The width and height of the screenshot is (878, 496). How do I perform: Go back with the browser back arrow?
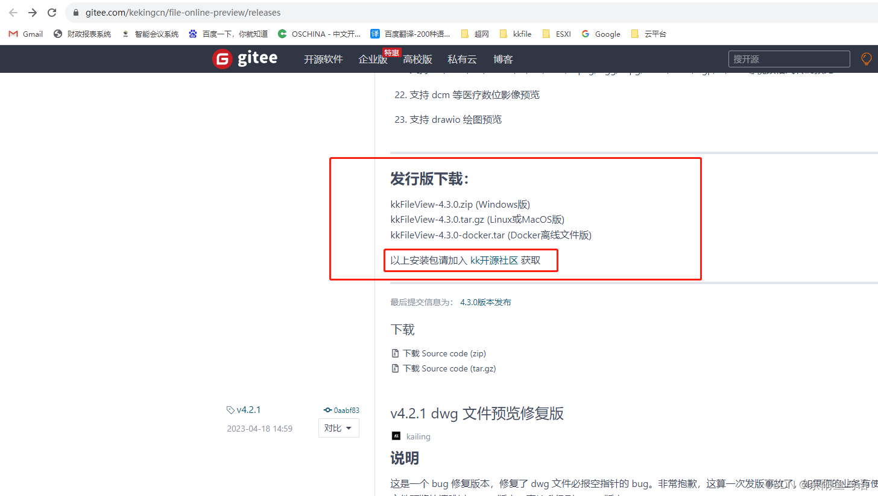13,12
